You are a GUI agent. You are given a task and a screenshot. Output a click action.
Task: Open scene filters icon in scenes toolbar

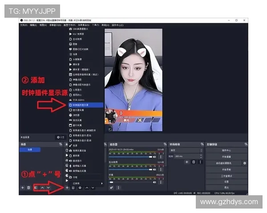[36, 188]
